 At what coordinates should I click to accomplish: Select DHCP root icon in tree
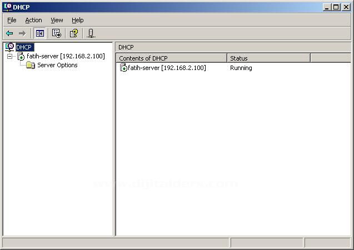point(9,47)
